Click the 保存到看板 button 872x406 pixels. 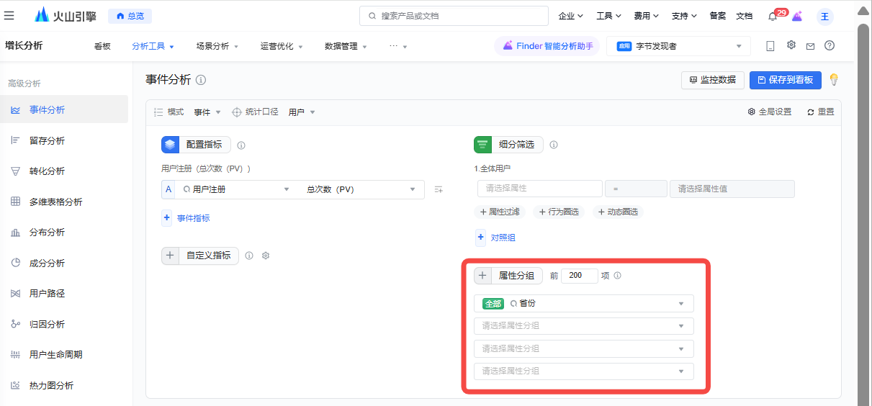click(785, 80)
